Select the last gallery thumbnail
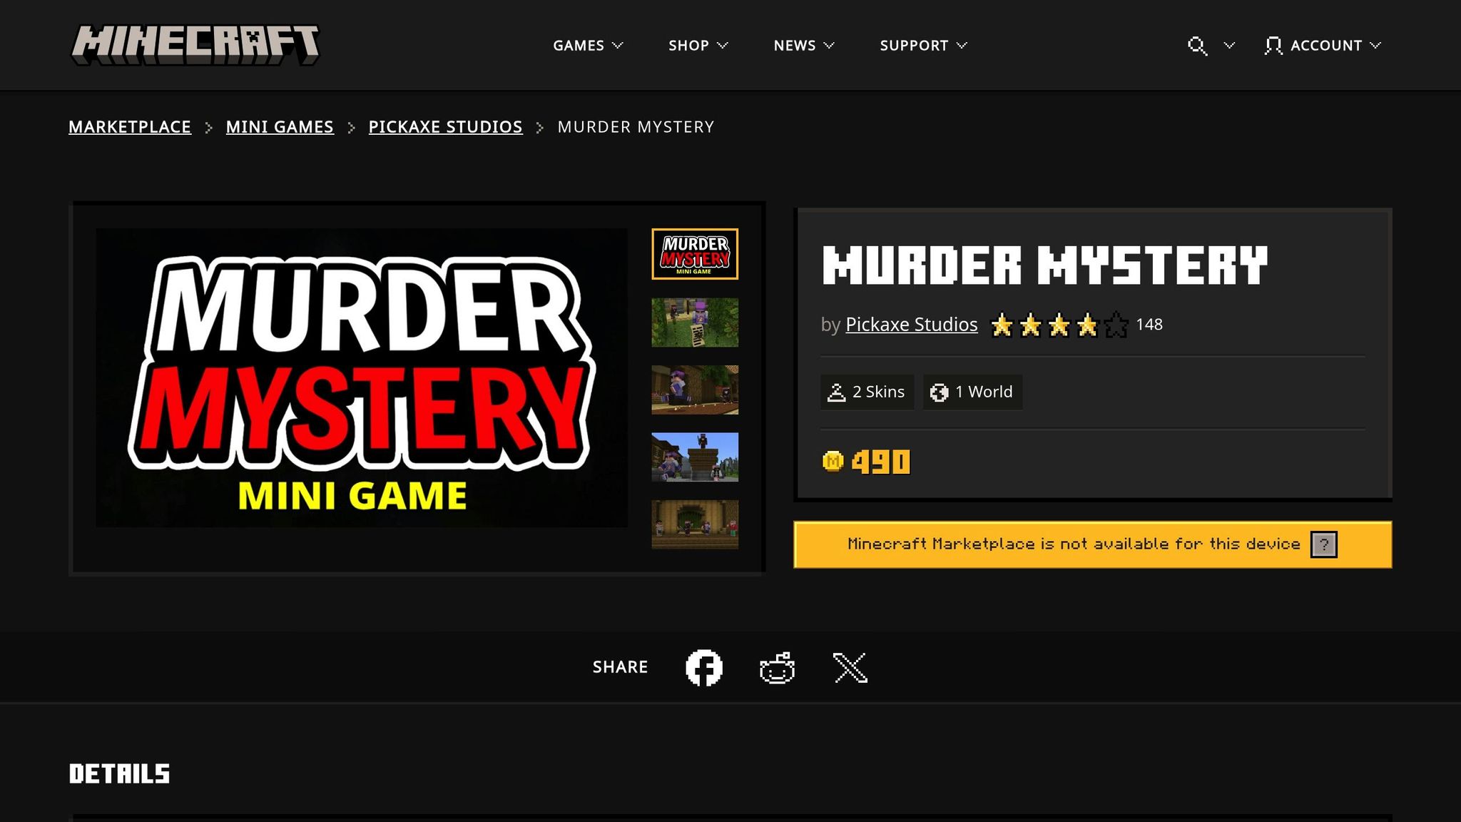 (695, 524)
